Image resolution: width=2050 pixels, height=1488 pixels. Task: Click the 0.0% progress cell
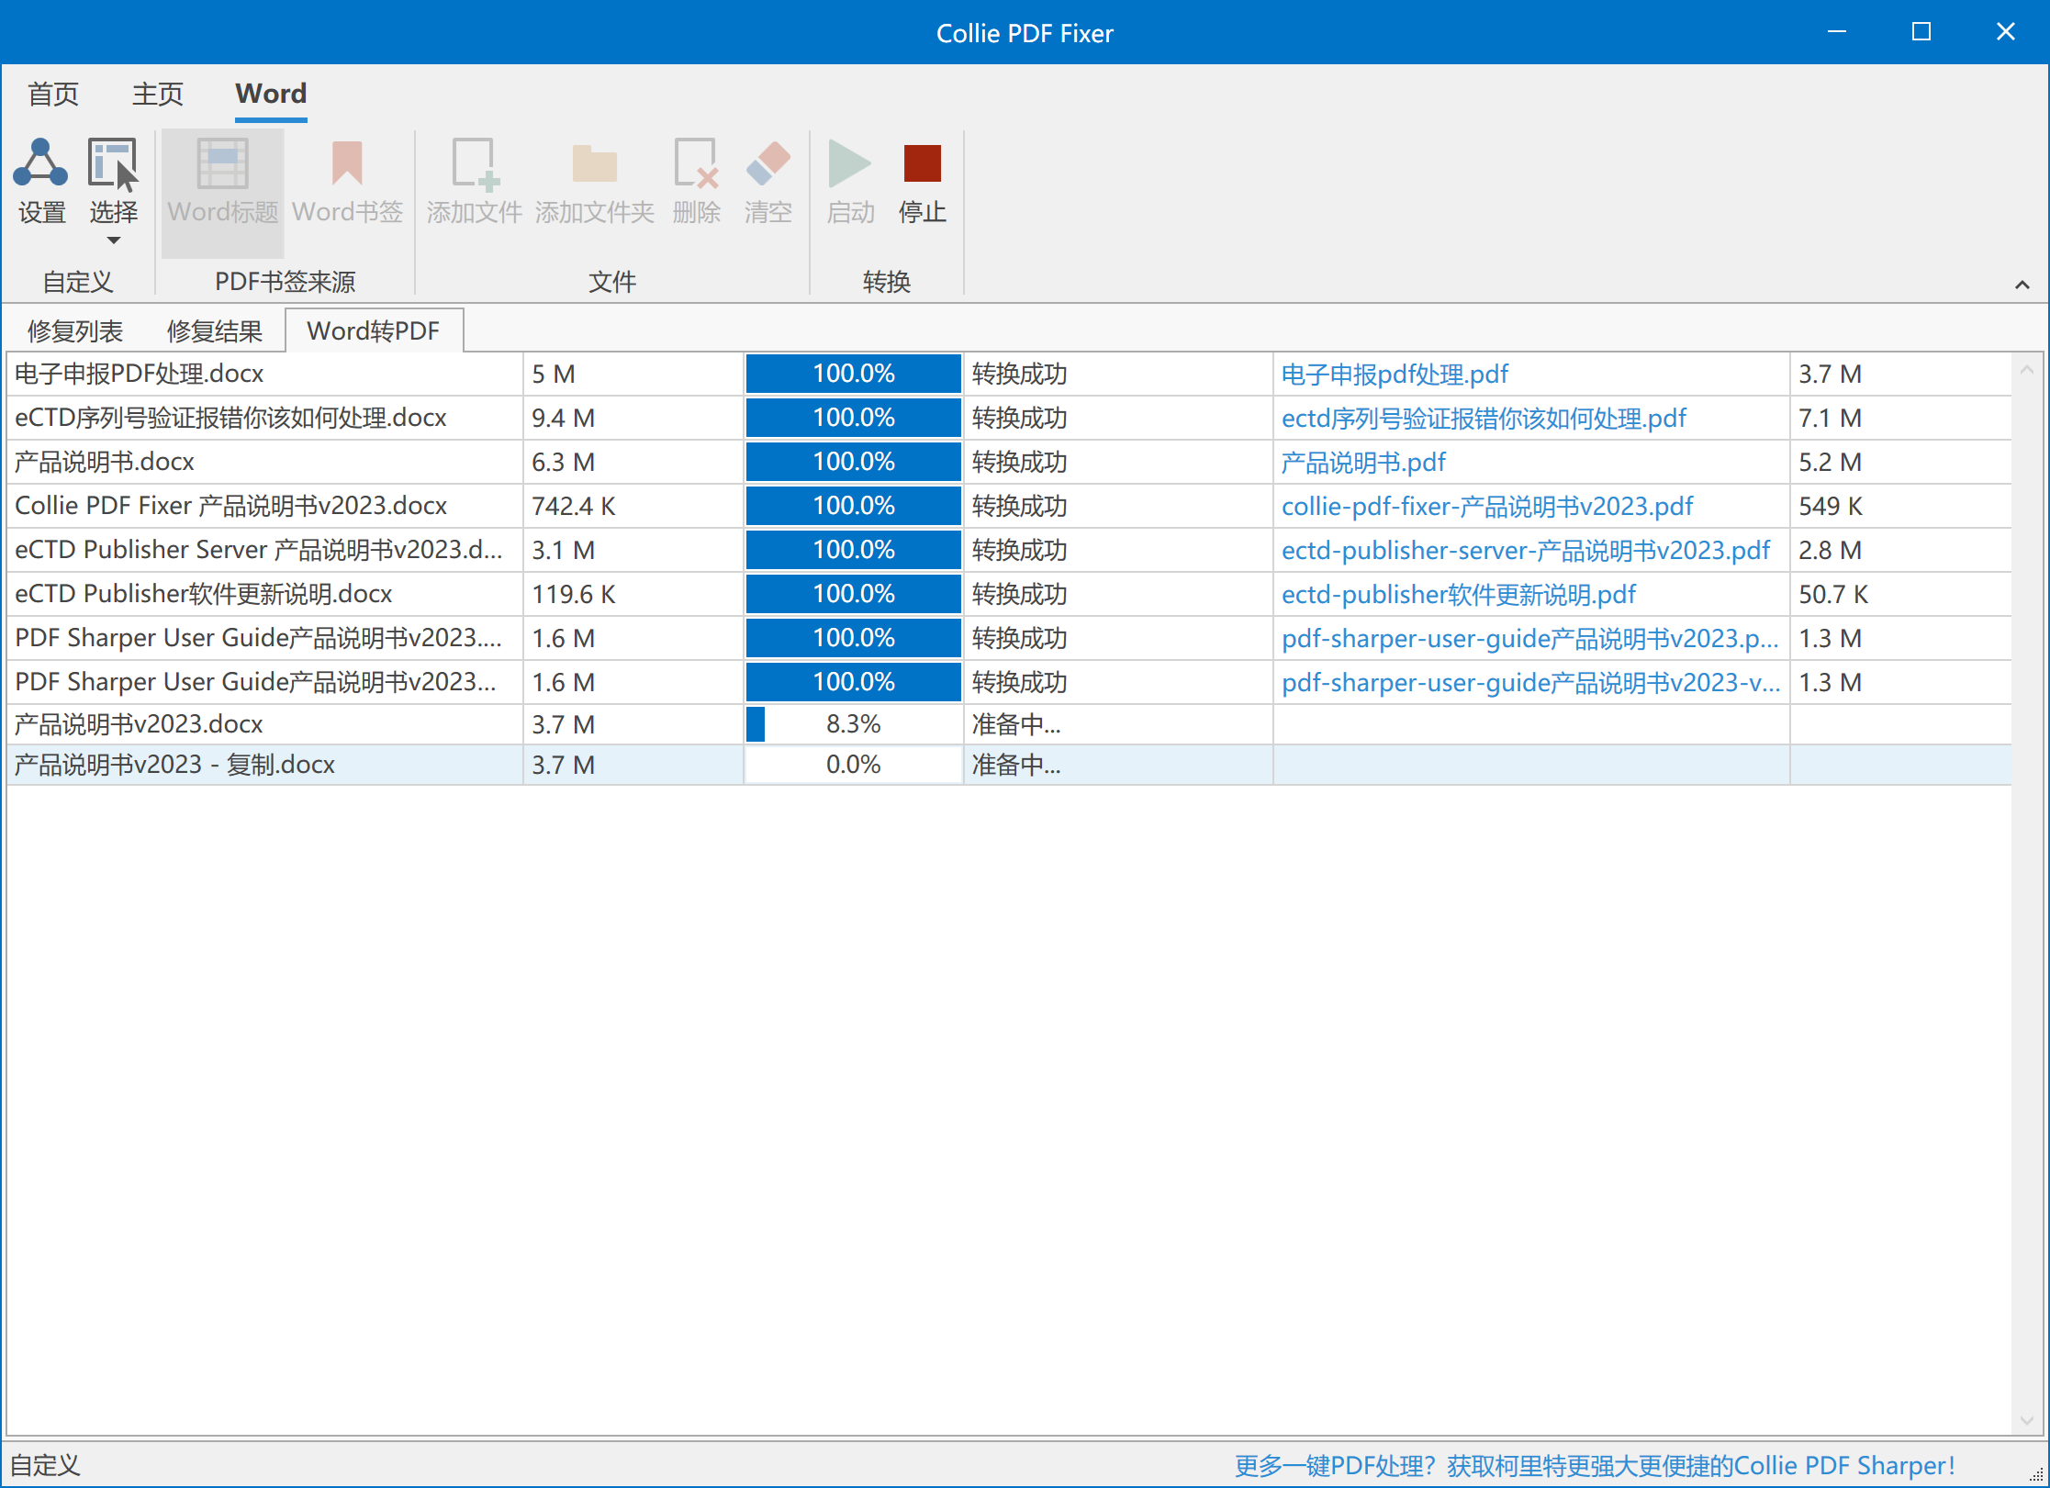(853, 765)
